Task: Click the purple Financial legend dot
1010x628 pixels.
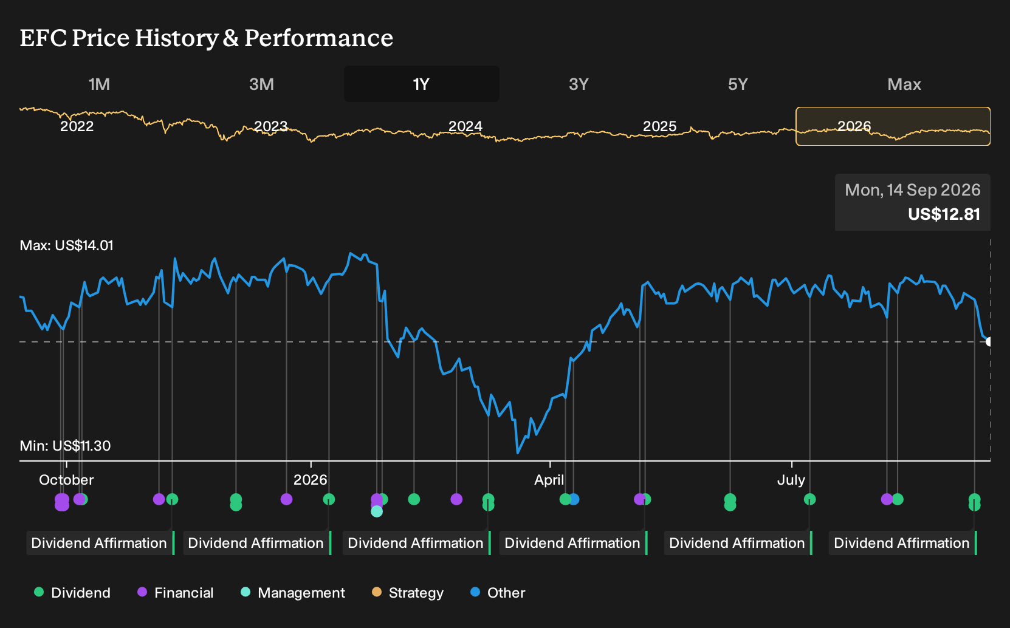Action: [142, 592]
